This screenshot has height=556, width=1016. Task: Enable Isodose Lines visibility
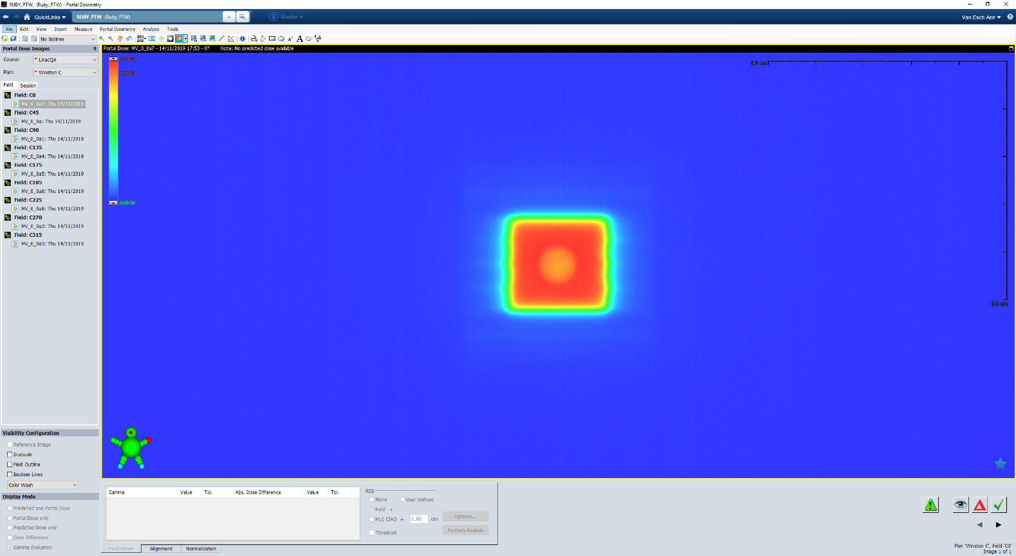10,474
